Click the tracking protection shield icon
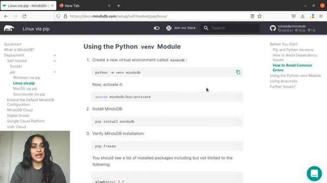327x183 pixels. [58, 16]
